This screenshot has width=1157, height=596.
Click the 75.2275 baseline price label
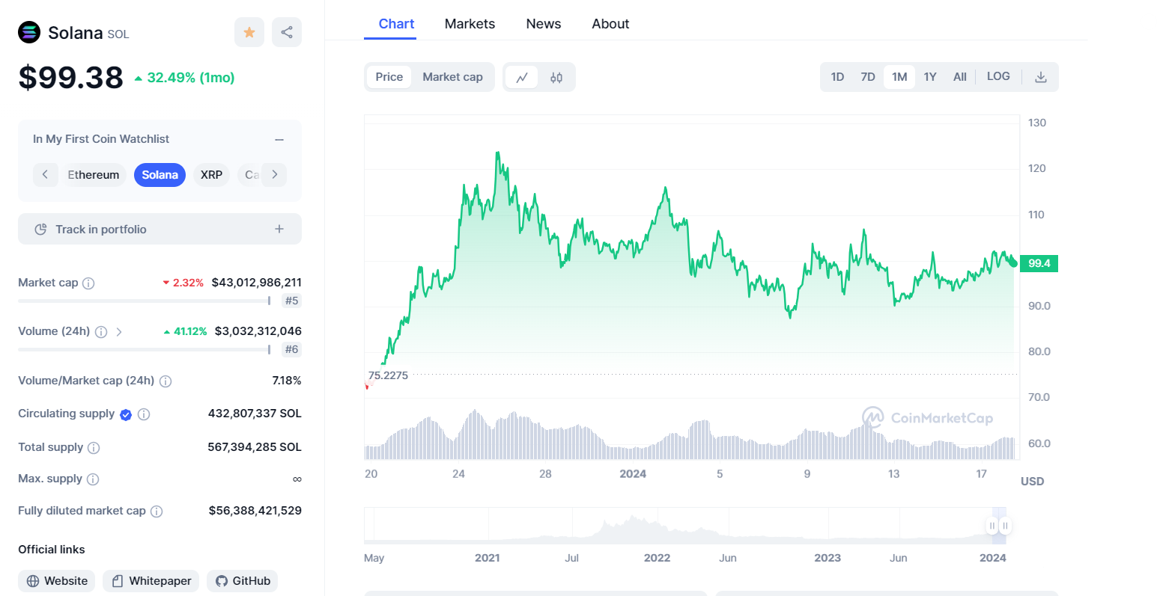coord(388,375)
